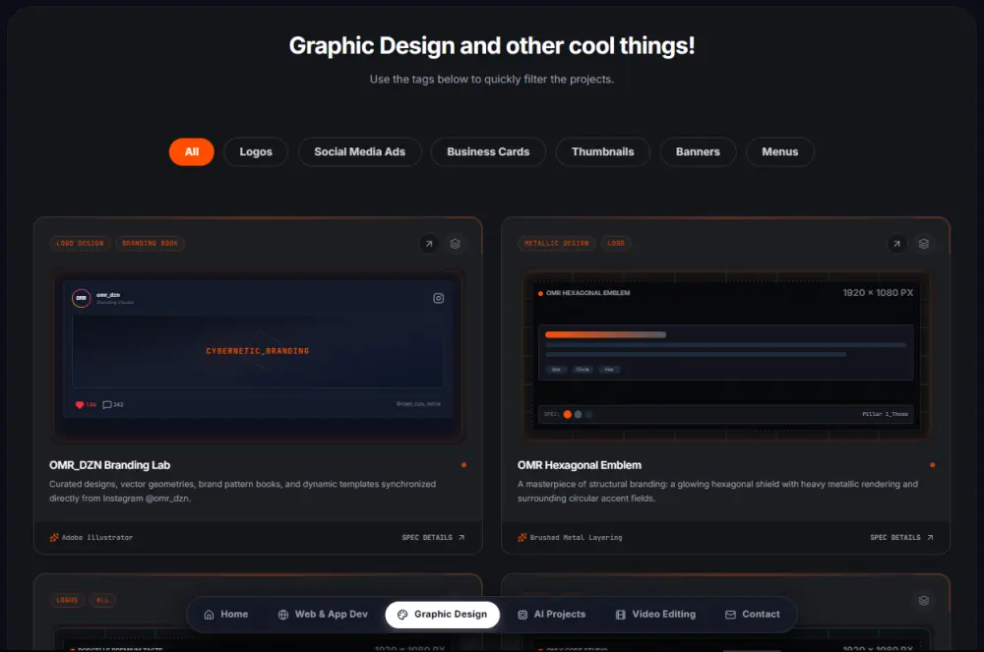This screenshot has height=652, width=984.
Task: Click the envelope icon beside Contact
Action: tap(730, 615)
